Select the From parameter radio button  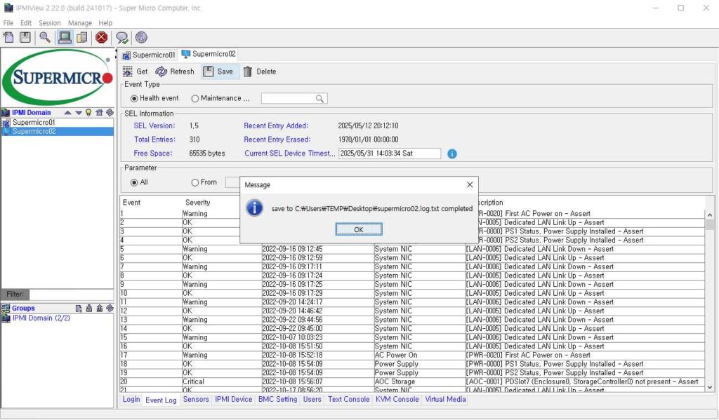[x=195, y=182]
